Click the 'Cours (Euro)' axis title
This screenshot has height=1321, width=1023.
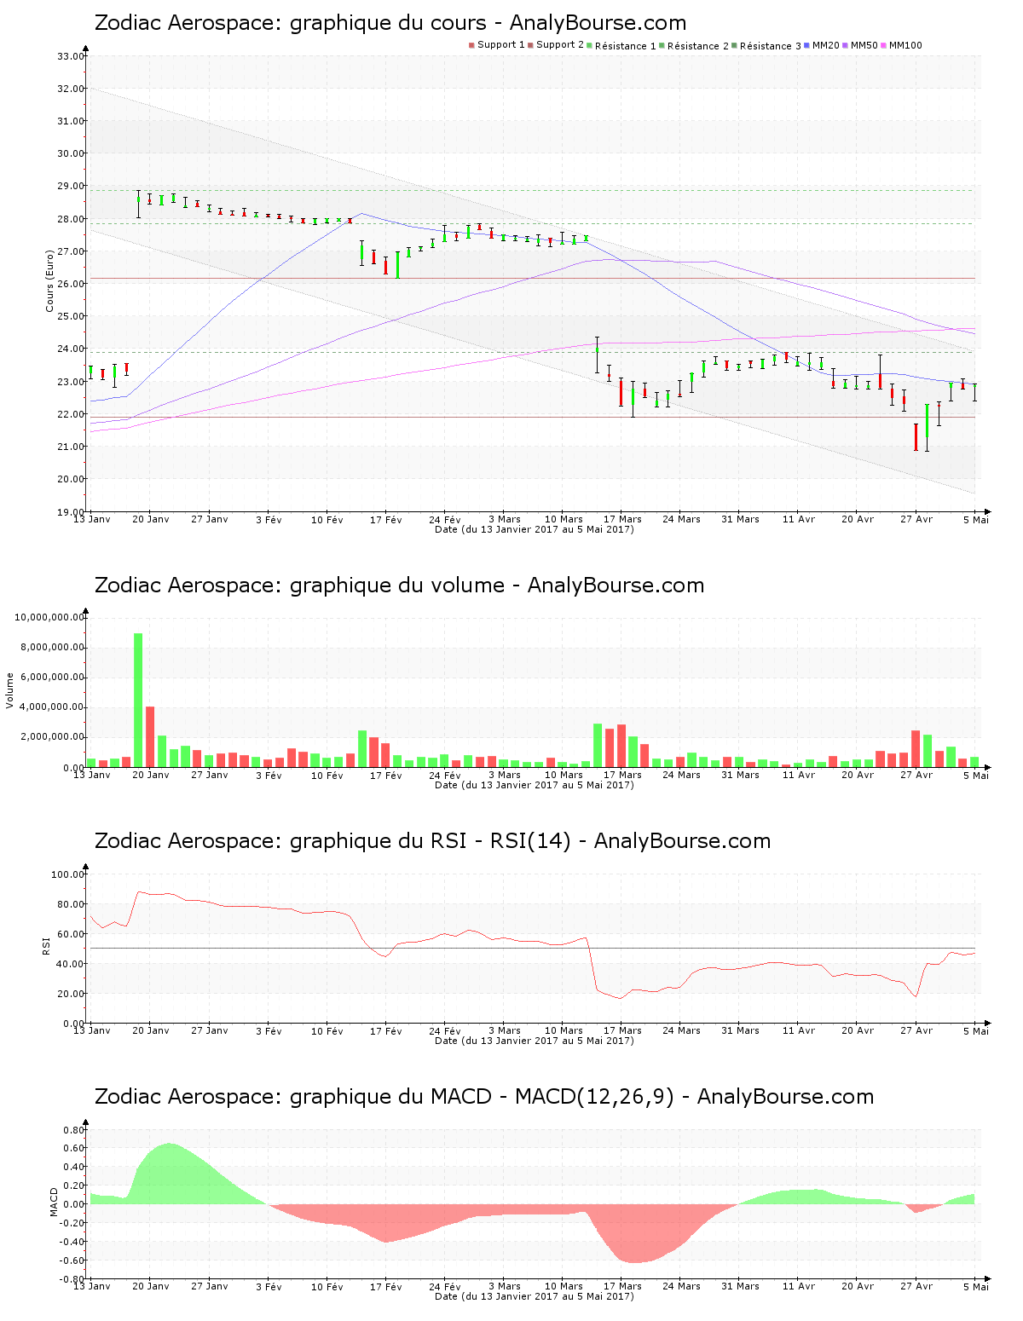tap(50, 280)
